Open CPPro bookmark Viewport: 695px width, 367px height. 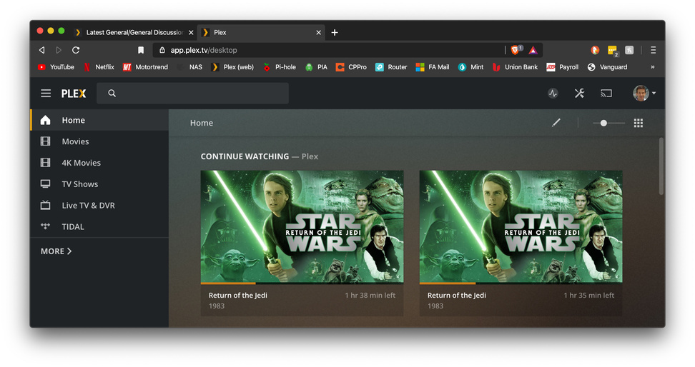351,67
